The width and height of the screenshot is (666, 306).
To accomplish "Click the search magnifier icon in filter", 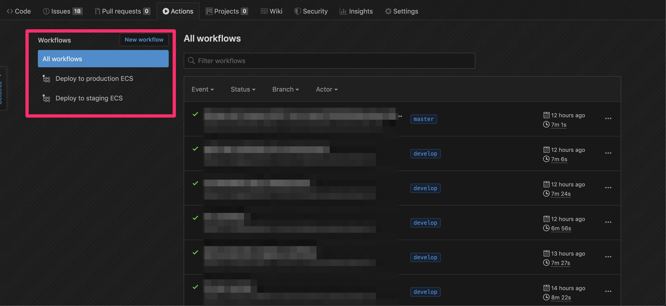I will 191,60.
